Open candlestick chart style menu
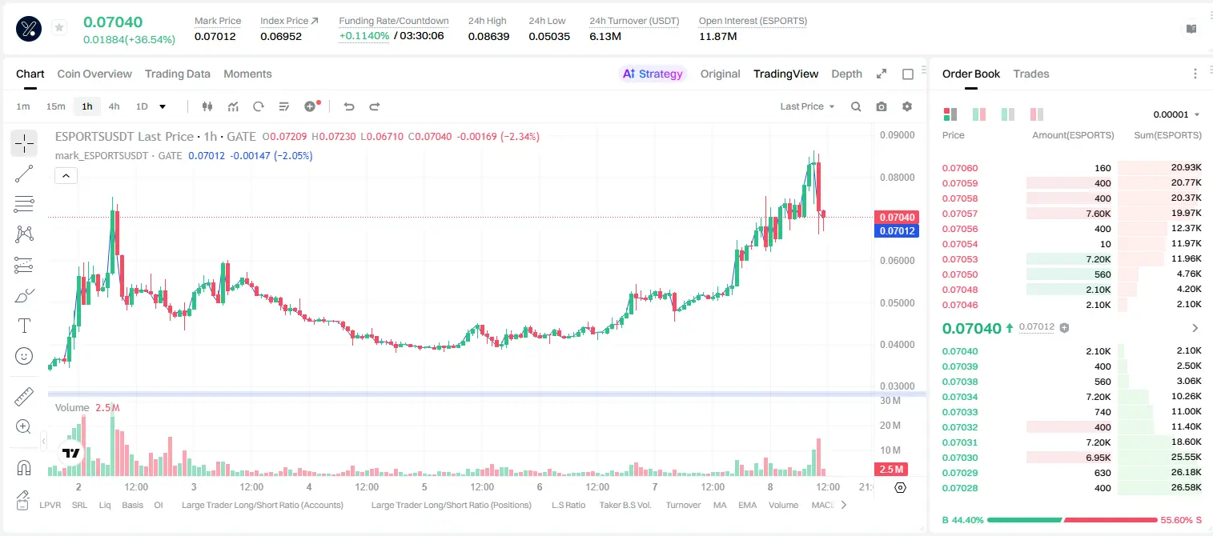This screenshot has width=1213, height=536. tap(207, 106)
